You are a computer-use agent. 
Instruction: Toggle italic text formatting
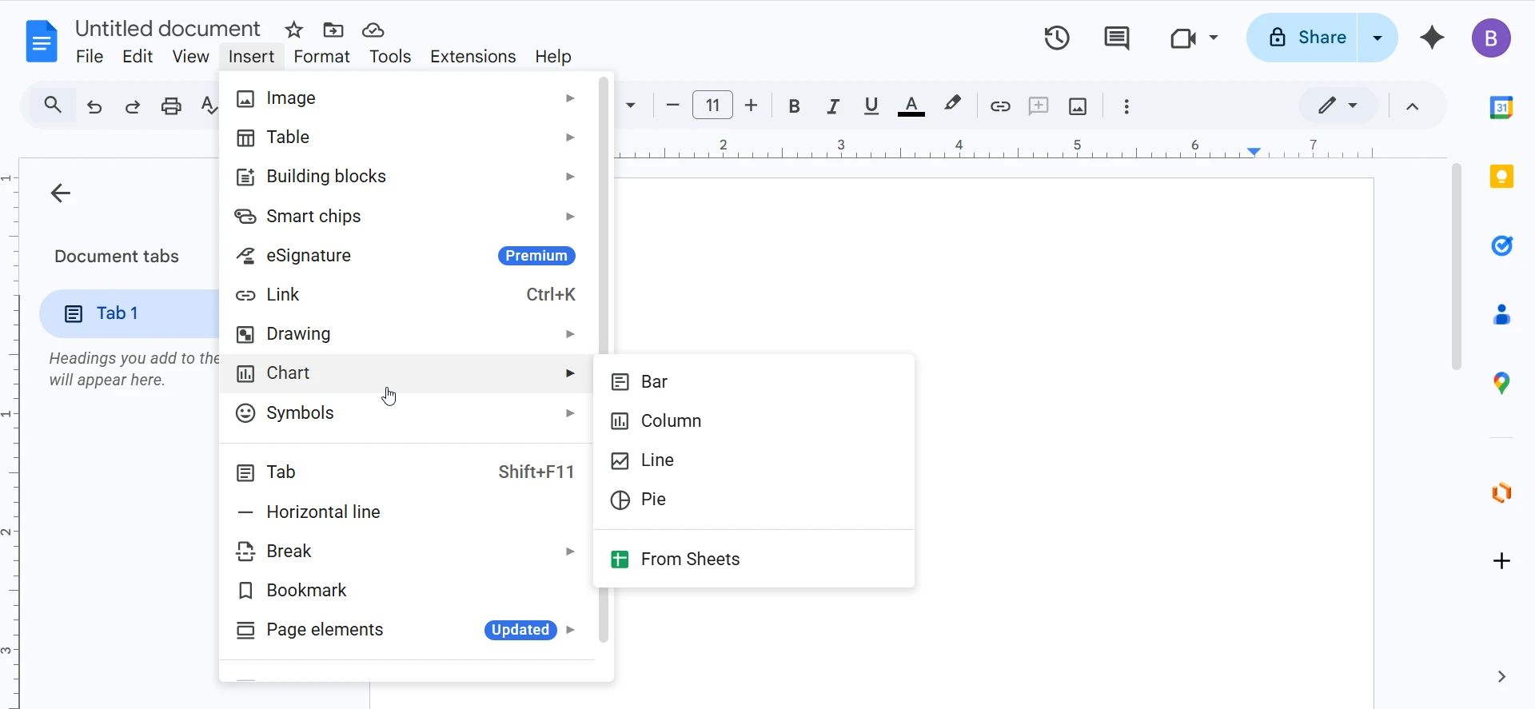832,106
